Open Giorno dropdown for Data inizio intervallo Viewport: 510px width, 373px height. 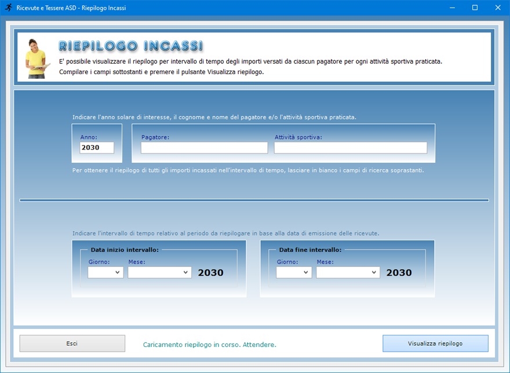click(105, 273)
